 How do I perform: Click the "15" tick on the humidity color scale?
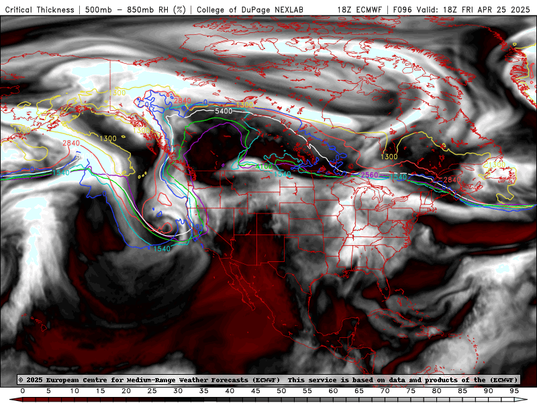(x=100, y=391)
